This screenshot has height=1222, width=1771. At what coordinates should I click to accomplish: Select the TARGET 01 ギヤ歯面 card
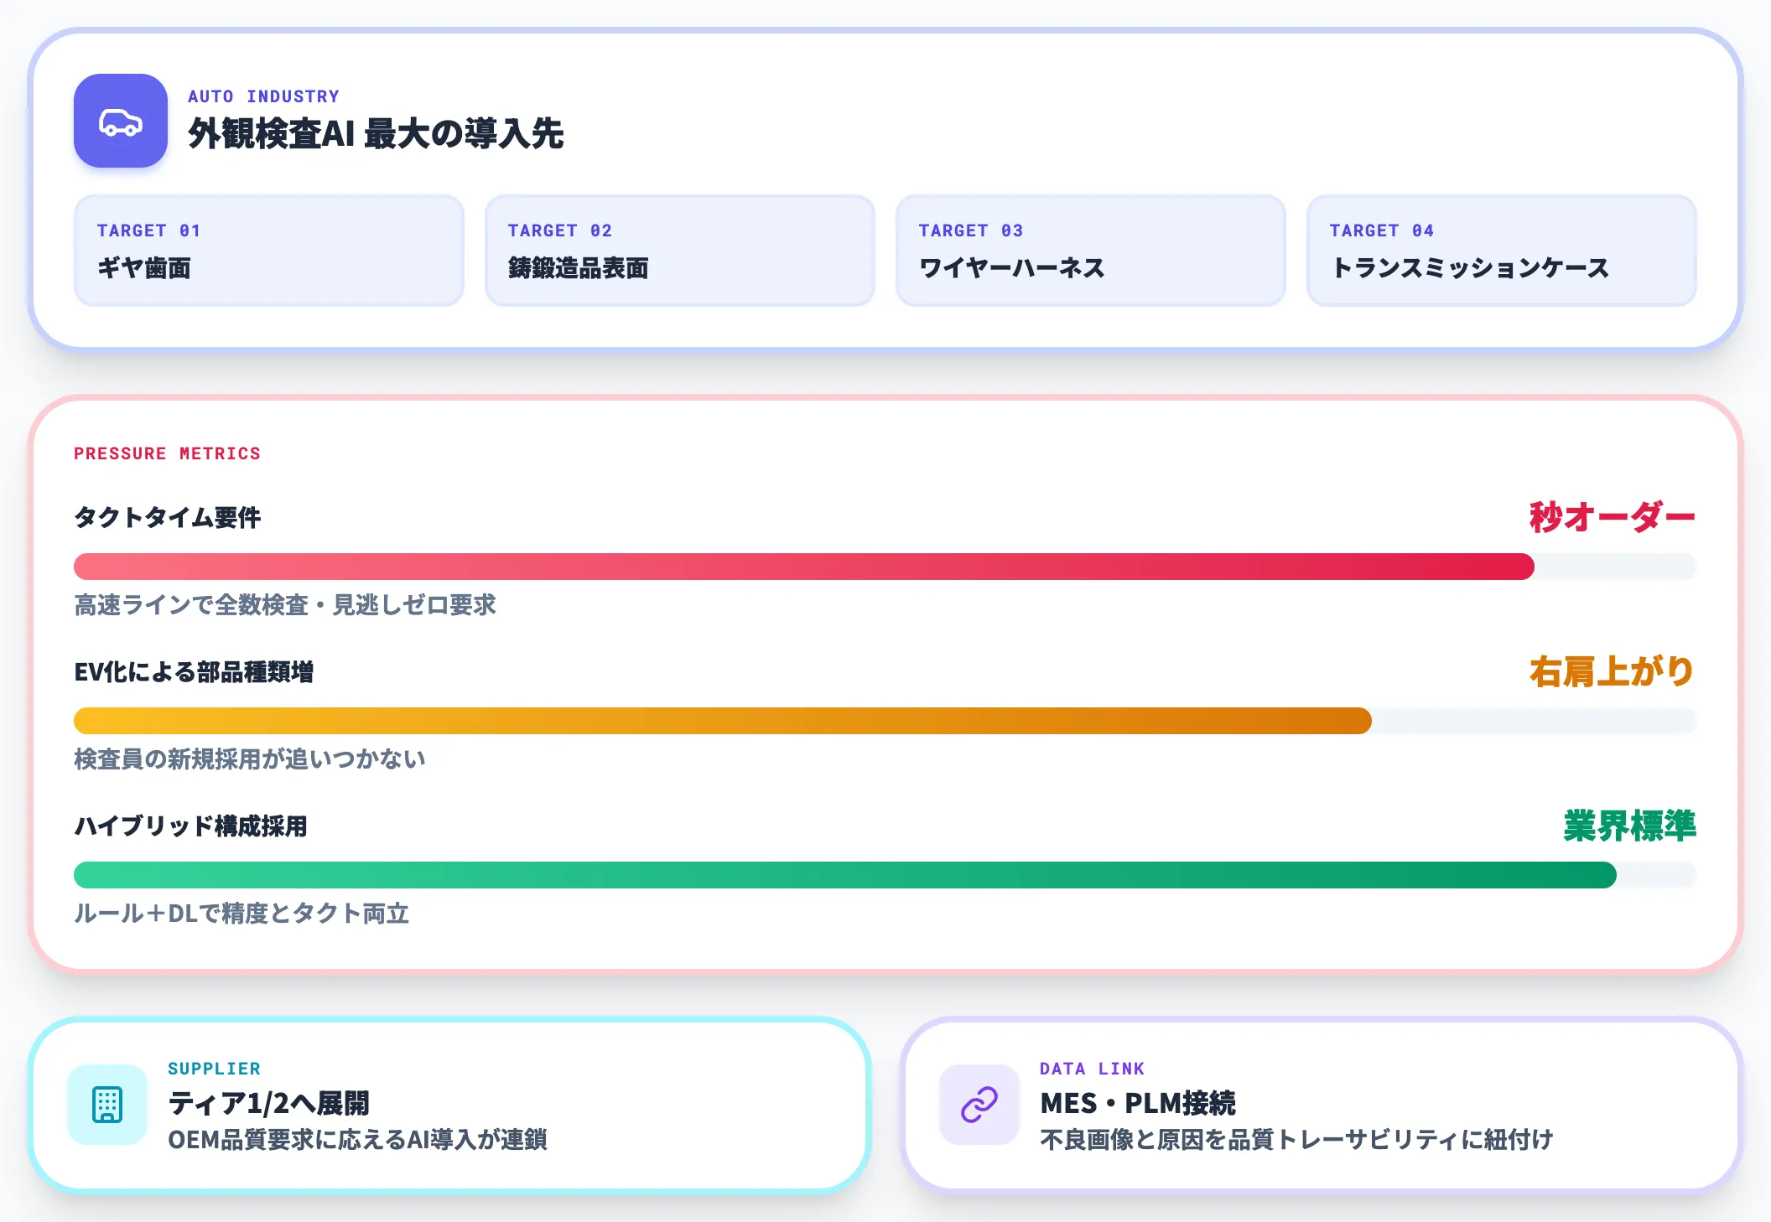pos(269,251)
